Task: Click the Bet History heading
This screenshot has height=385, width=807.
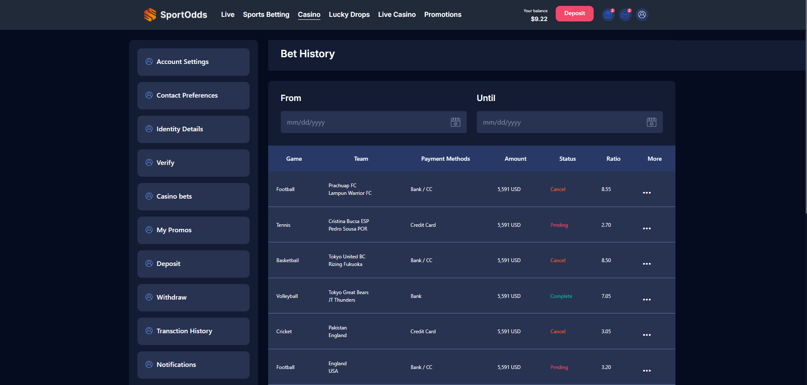Action: pyautogui.click(x=307, y=54)
